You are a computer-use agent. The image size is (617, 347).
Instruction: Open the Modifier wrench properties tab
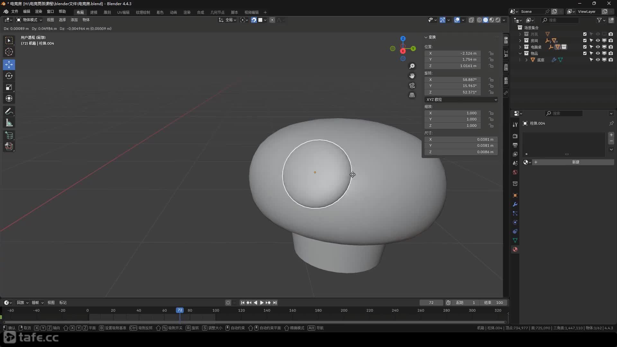click(515, 204)
